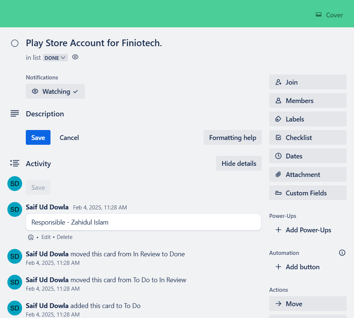Open Automation info icon

(342, 253)
